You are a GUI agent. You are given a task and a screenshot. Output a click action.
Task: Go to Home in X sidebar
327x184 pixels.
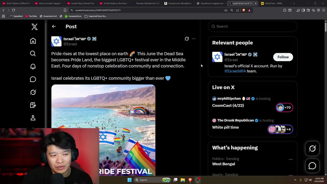(x=33, y=41)
